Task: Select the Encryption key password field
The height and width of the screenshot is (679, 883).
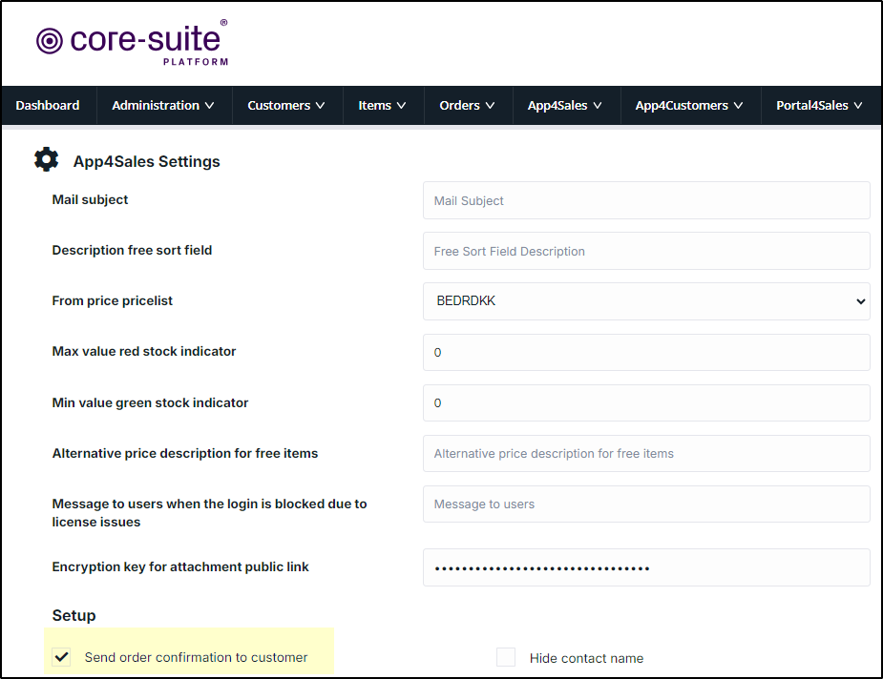Action: point(646,567)
